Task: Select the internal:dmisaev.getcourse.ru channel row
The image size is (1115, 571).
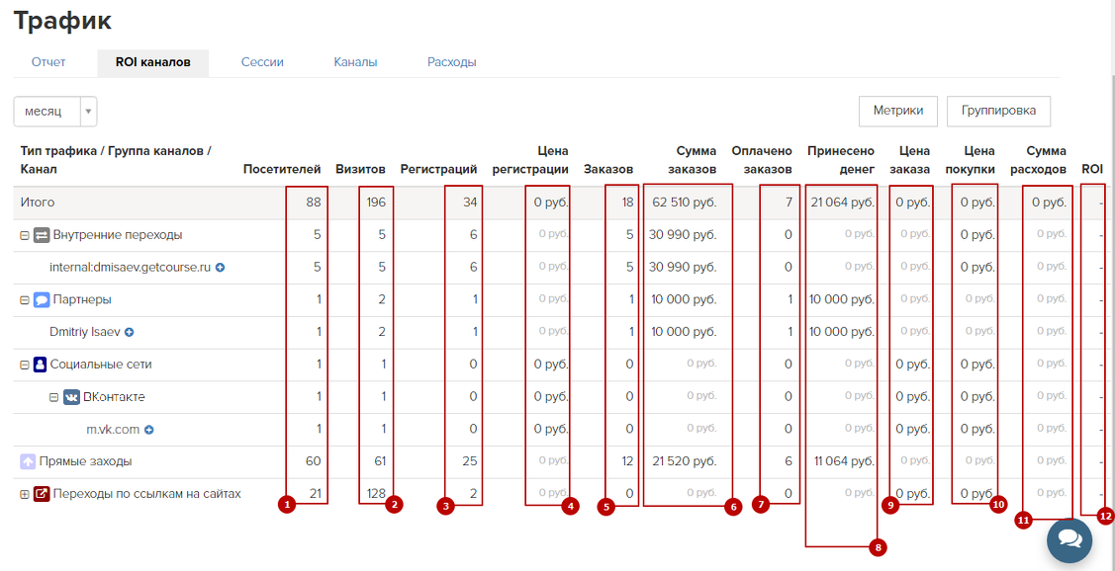Action: point(131,268)
